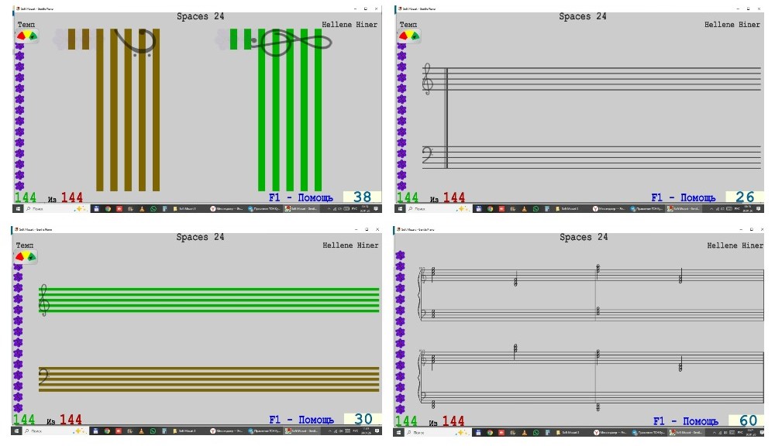Click the tempo gauge in the top-right panel
This screenshot has height=446, width=775.
[409, 36]
